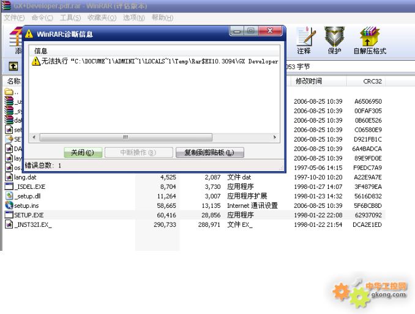Viewport: 415px width, 314px height.
Task: Click the date 1998-01-22 21:54
Action: pyautogui.click(x=318, y=224)
